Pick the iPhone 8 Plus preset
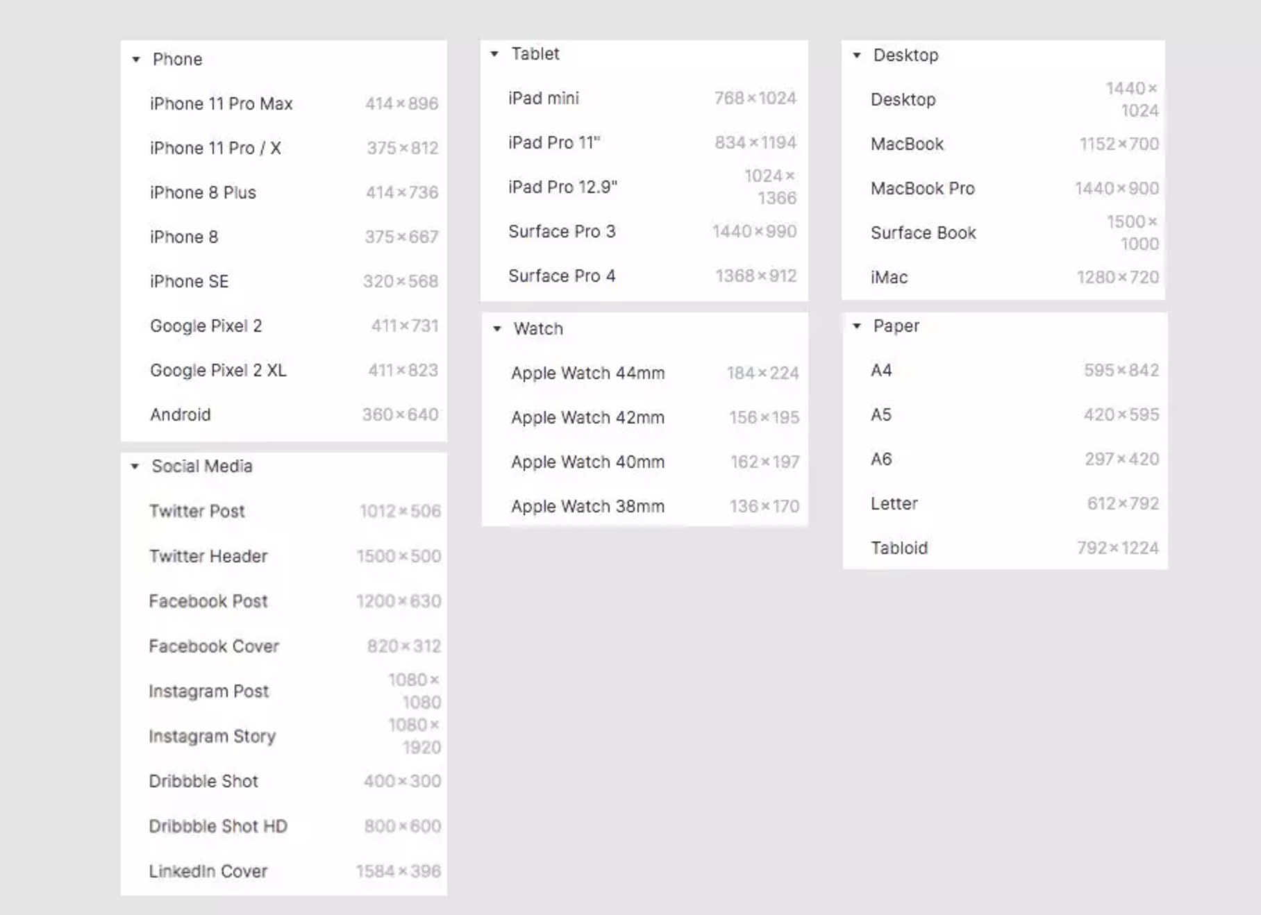Screen dimensions: 1261x915 pyautogui.click(x=284, y=193)
